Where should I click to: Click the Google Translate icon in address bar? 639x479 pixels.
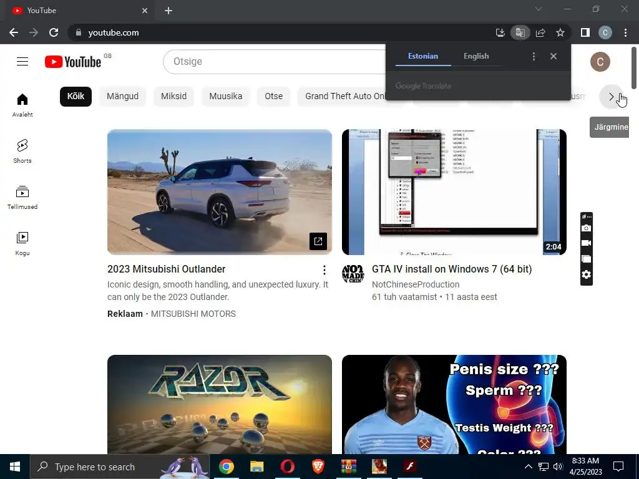pos(520,32)
